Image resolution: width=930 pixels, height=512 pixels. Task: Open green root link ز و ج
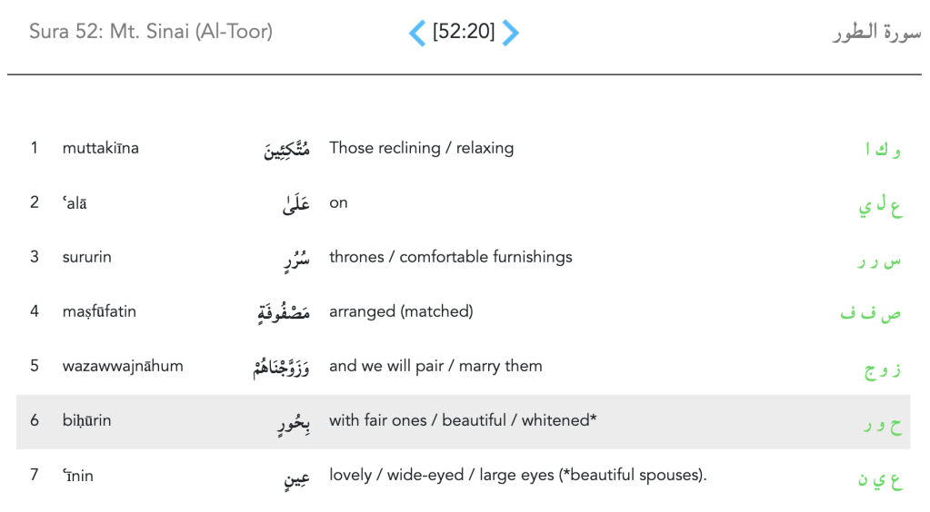click(x=881, y=369)
